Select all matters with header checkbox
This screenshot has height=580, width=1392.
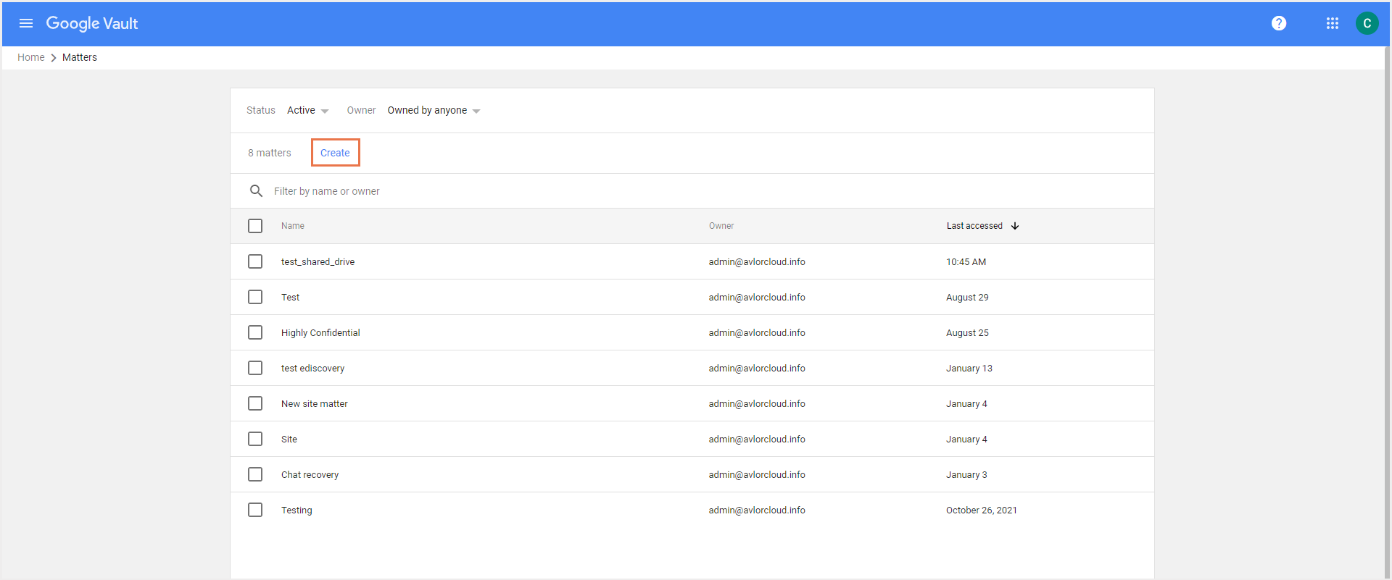255,226
